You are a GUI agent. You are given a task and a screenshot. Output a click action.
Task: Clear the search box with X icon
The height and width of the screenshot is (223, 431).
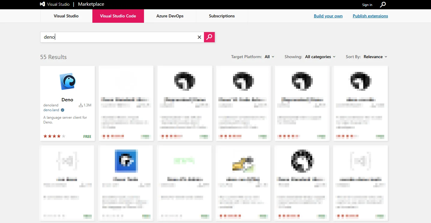(x=199, y=37)
